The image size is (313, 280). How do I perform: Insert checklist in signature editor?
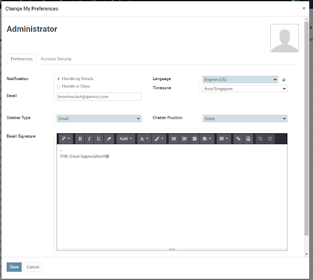pos(194,139)
